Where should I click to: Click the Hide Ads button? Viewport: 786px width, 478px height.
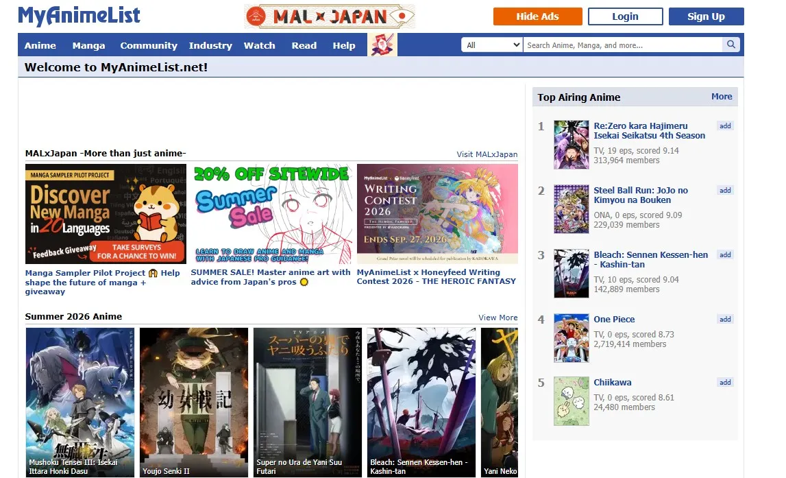point(537,16)
